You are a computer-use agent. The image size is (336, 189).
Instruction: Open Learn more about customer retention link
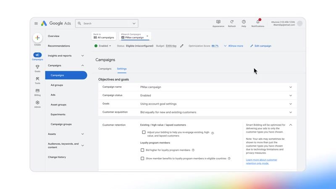coord(261,162)
